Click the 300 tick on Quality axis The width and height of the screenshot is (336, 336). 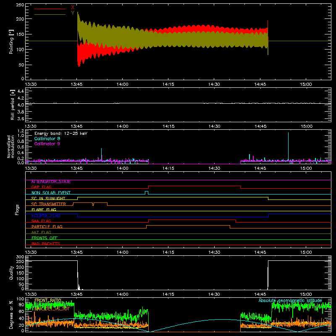(20, 257)
